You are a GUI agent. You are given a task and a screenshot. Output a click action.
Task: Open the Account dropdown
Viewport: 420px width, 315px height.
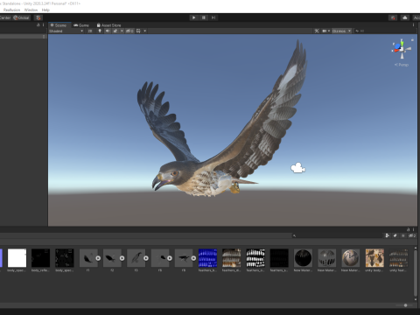tap(416, 17)
